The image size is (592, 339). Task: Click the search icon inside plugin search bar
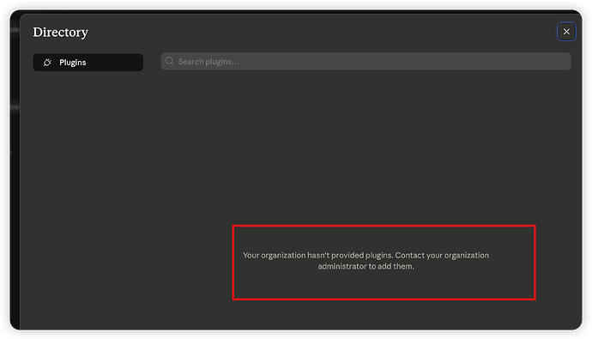coord(170,61)
